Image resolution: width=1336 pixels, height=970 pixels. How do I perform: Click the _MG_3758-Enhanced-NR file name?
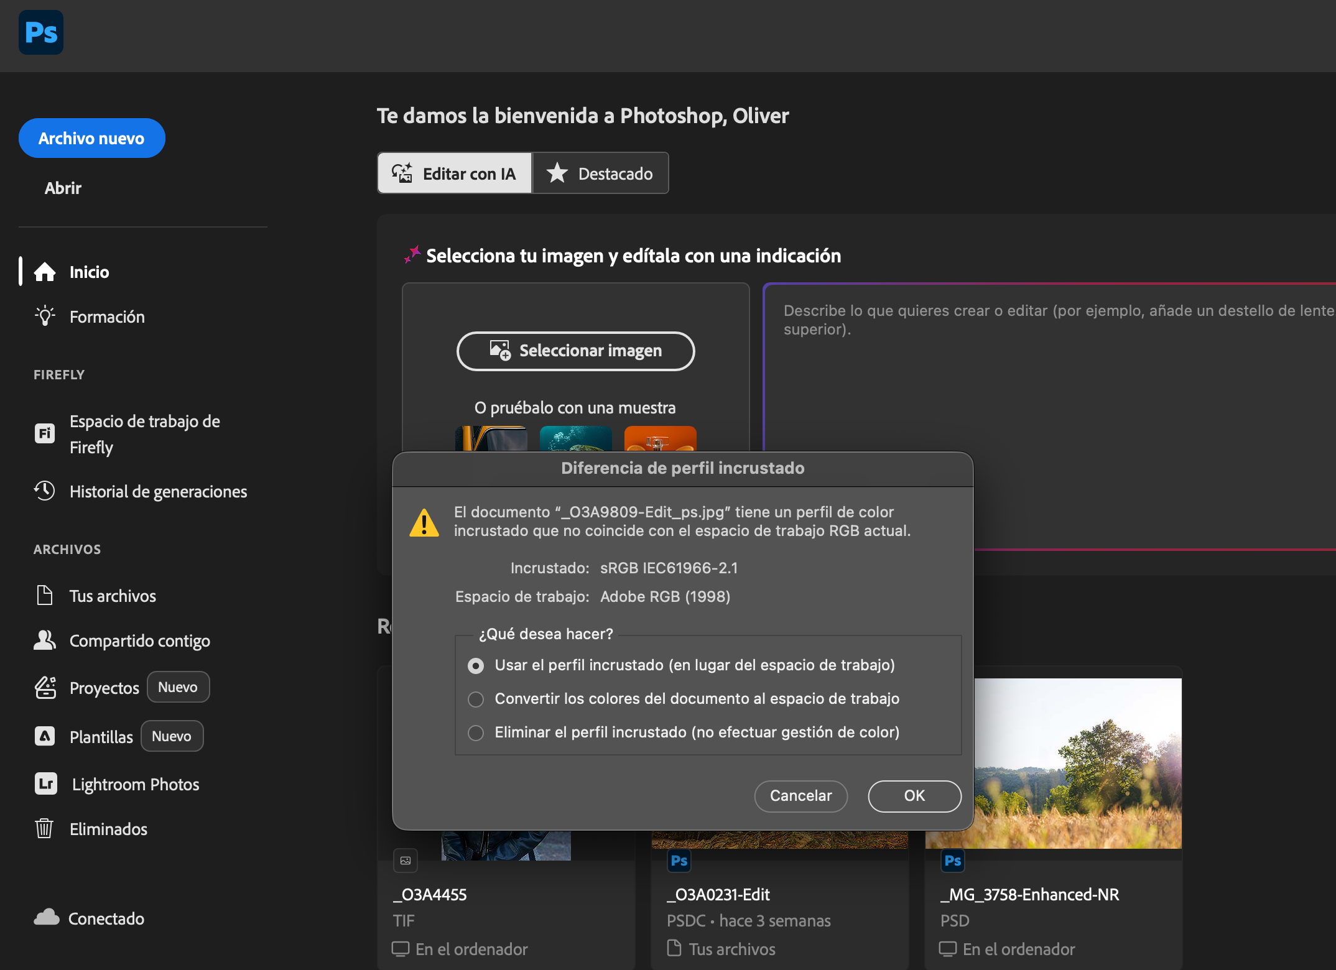[1030, 895]
